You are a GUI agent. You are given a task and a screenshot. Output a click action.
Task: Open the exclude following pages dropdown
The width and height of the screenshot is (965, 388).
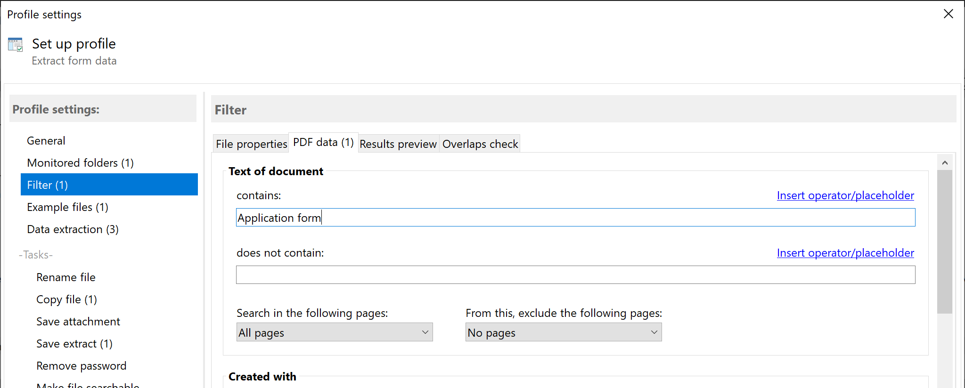564,332
